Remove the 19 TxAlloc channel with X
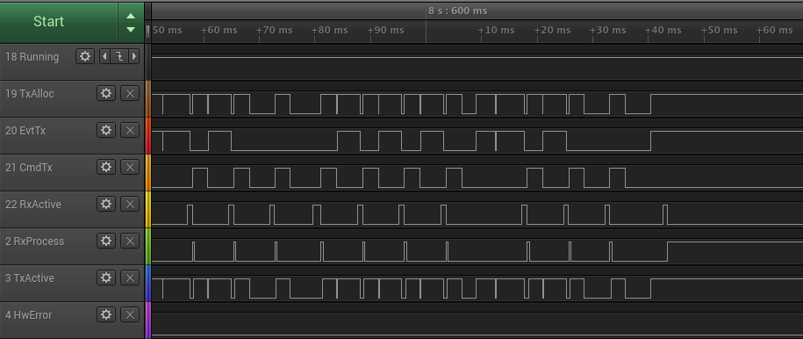803x339 pixels. point(130,93)
